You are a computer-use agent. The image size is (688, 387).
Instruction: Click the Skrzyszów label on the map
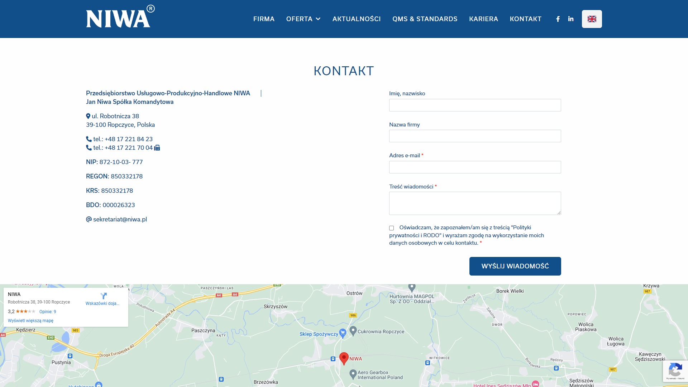click(276, 306)
